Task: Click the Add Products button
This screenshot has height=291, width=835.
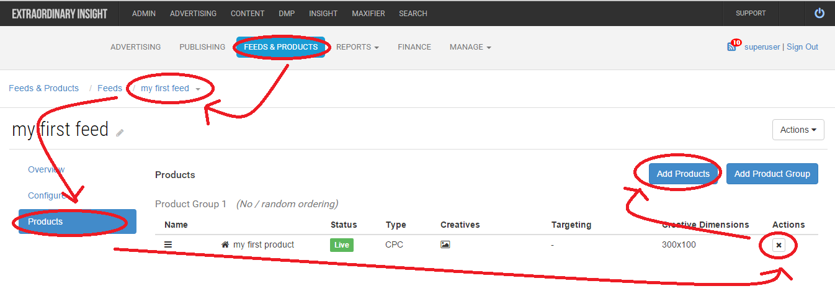Action: (x=683, y=174)
